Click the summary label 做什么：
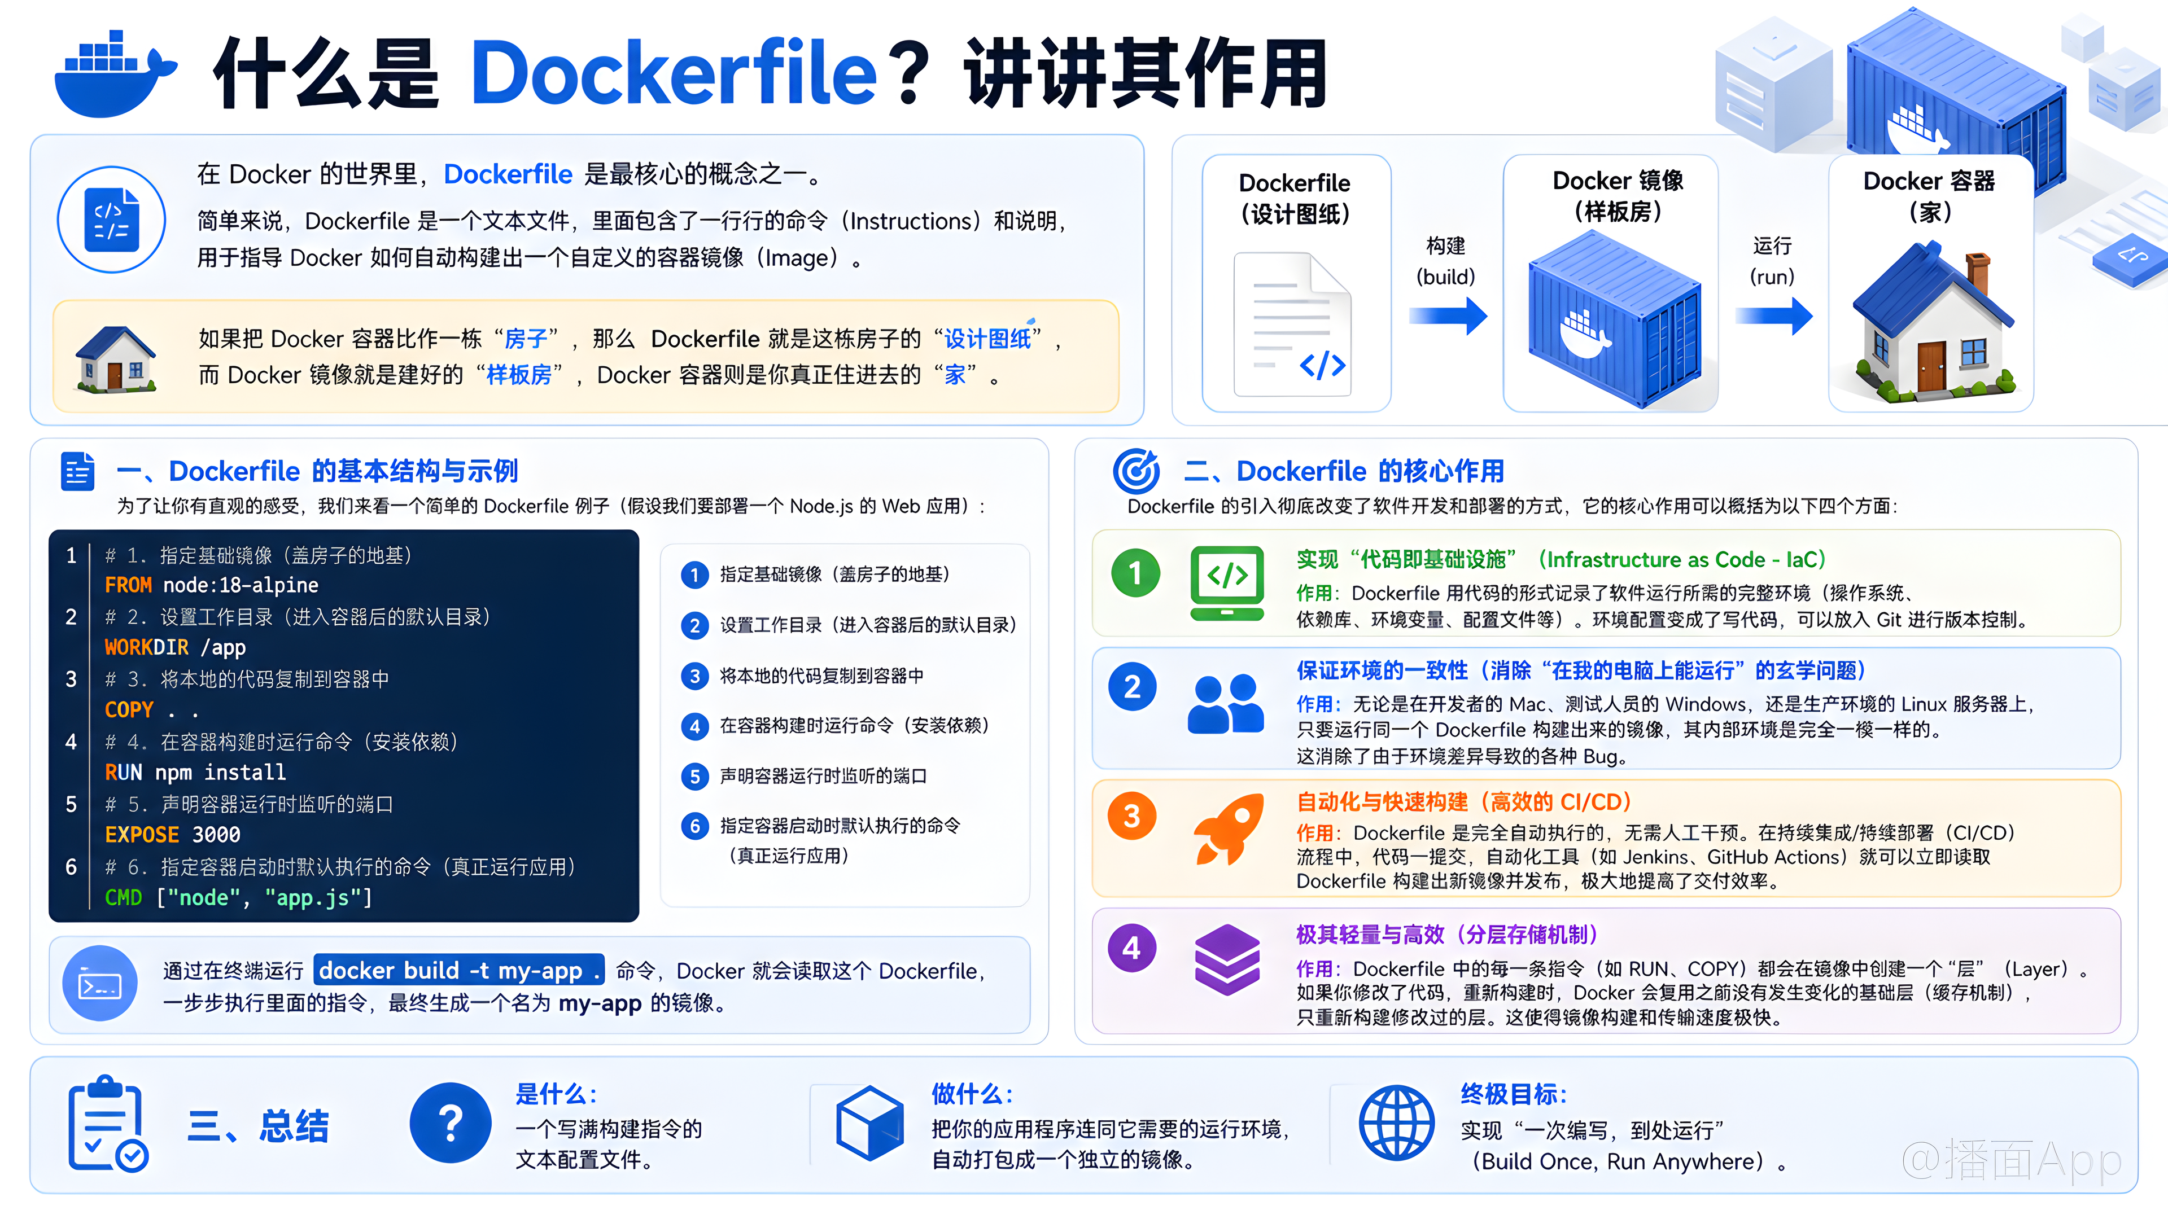The width and height of the screenshot is (2168, 1219). pos(973,1094)
